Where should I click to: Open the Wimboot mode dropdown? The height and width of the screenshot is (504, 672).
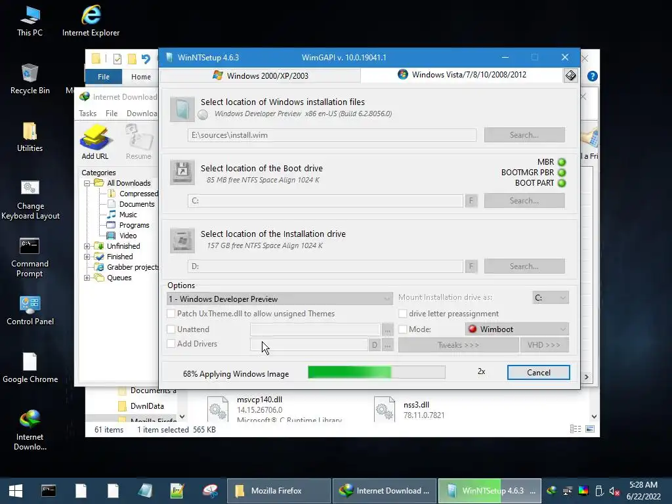tap(517, 329)
